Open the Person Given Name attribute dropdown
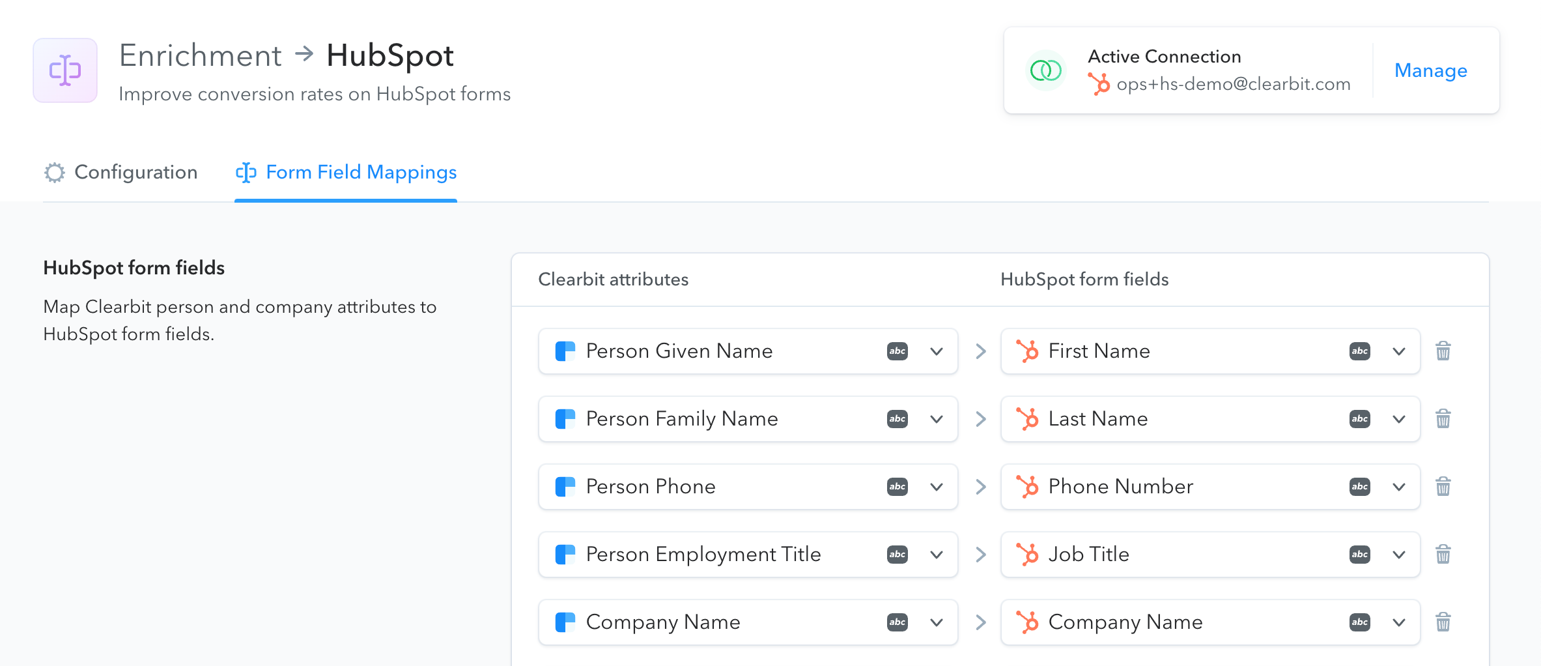Viewport: 1541px width, 666px height. click(x=748, y=351)
